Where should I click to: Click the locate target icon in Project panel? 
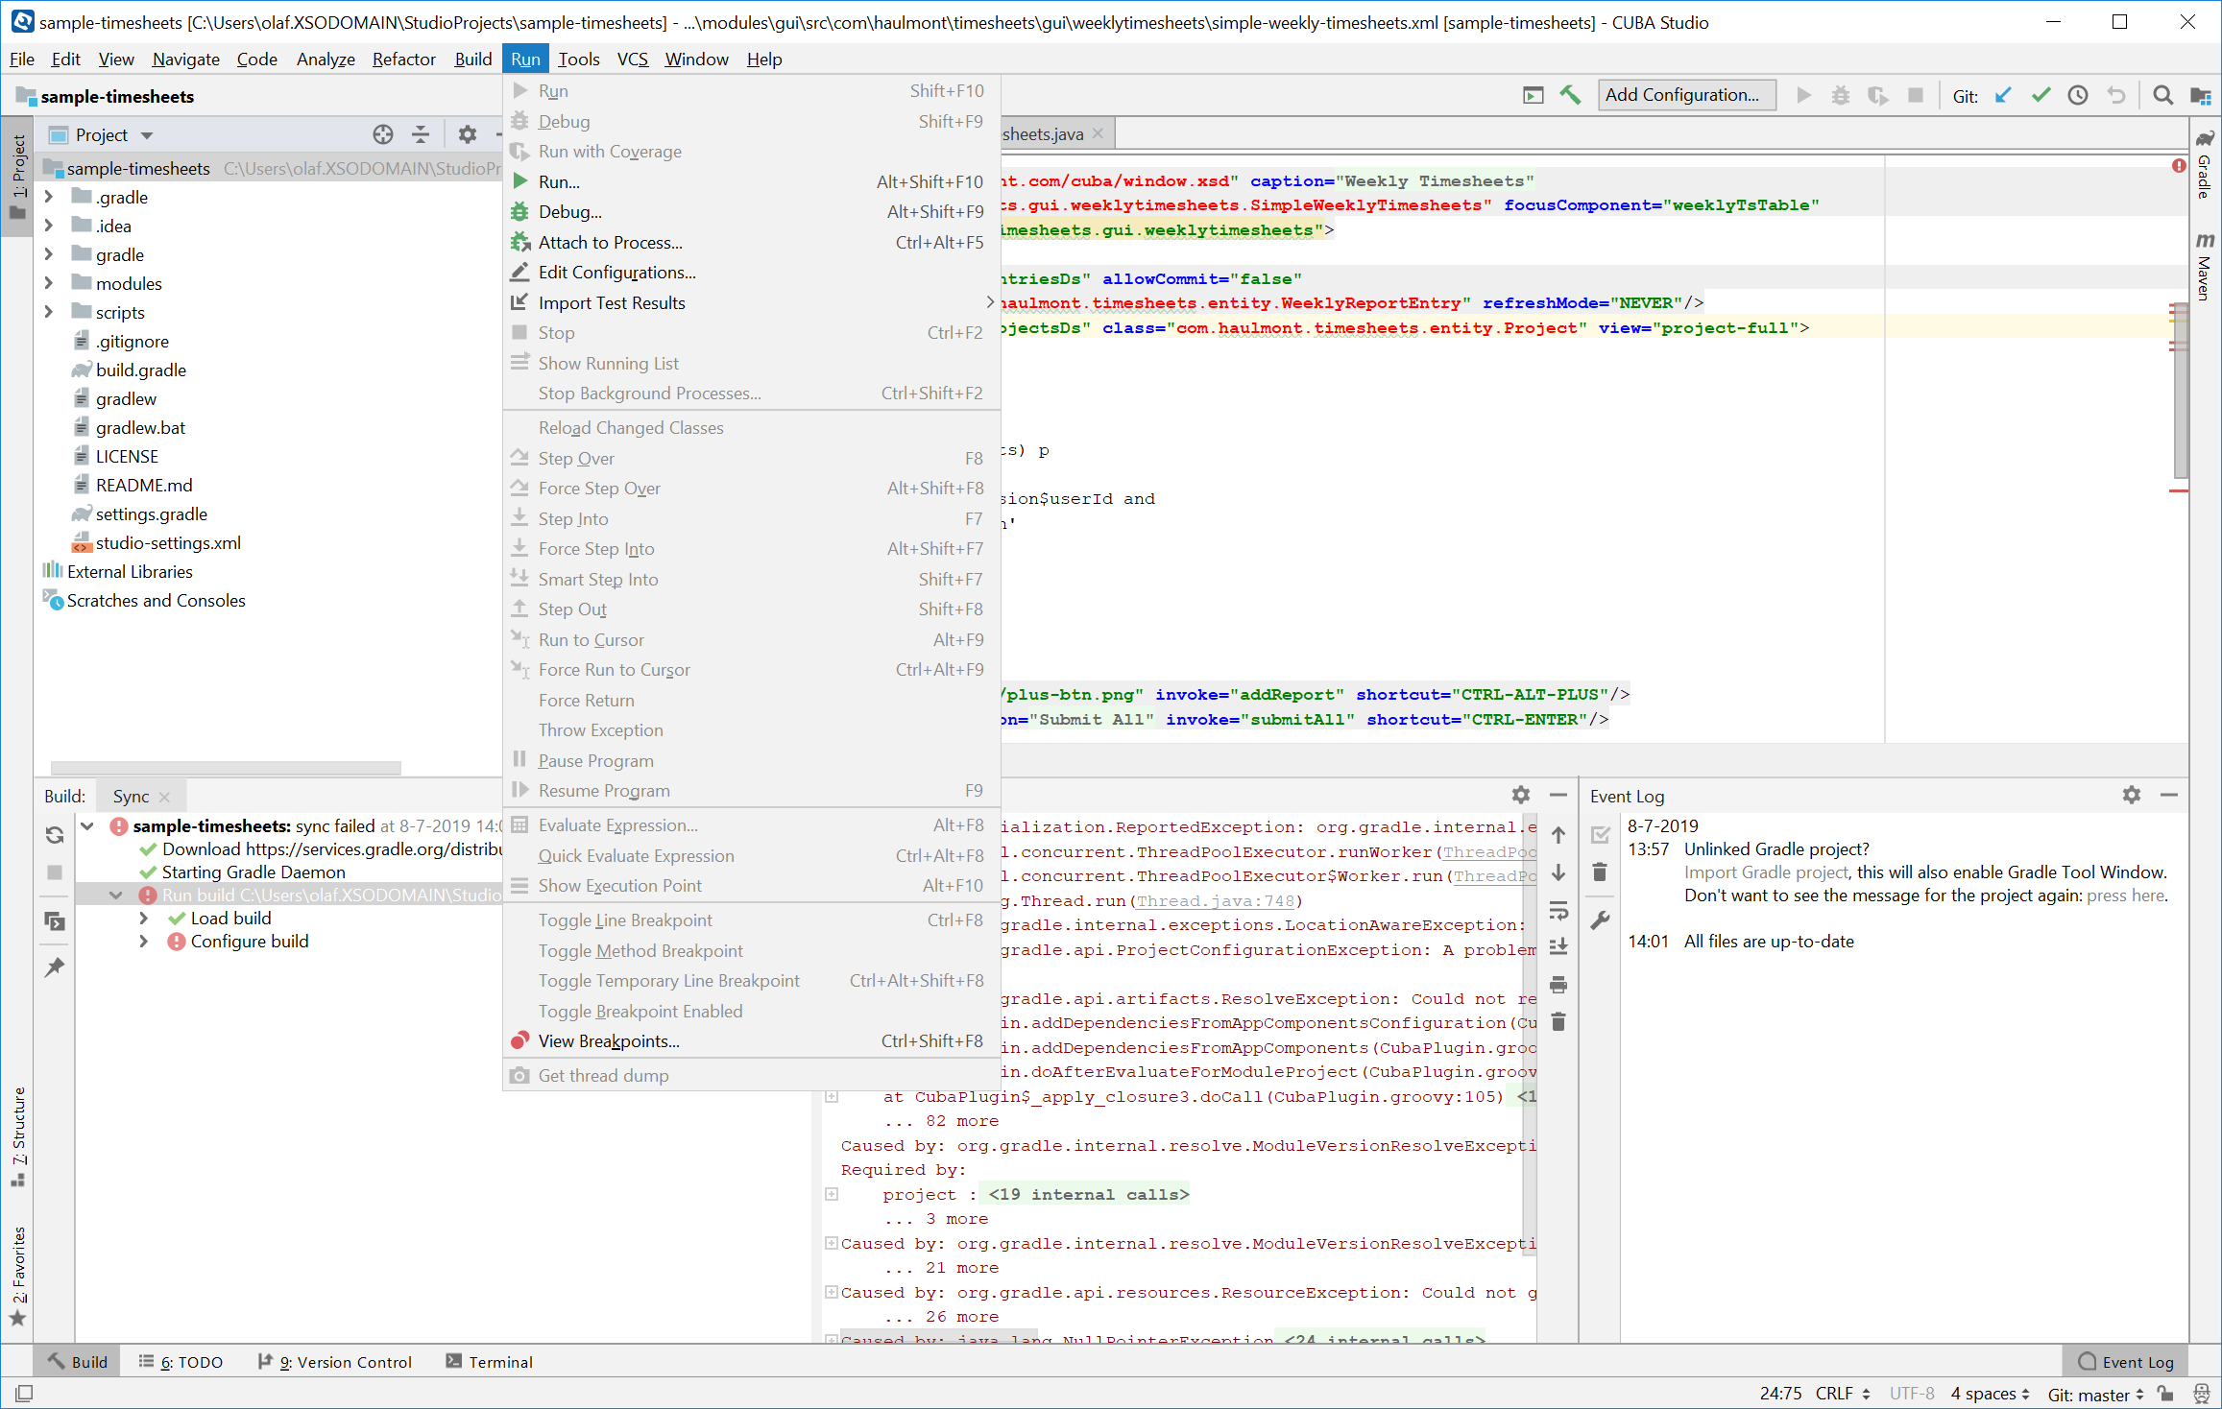pos(383,134)
